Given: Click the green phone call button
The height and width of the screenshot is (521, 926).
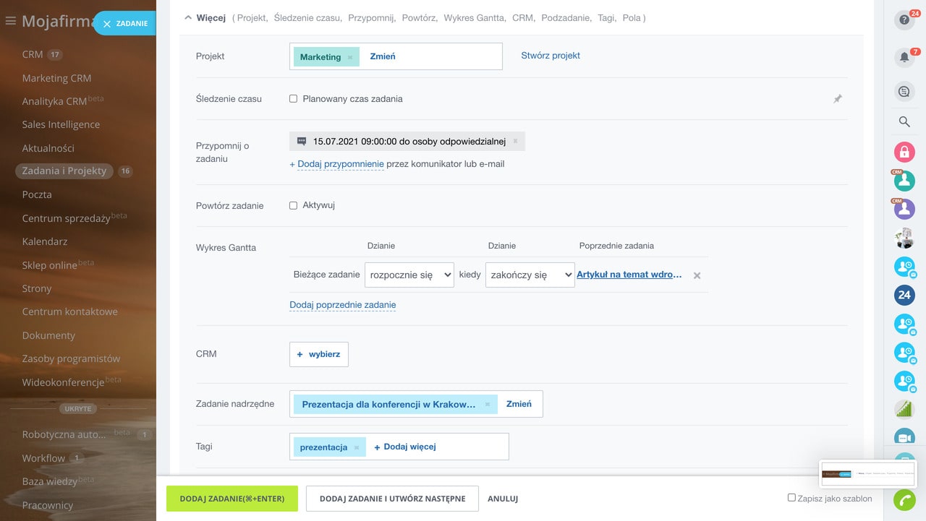Looking at the screenshot, I should pyautogui.click(x=904, y=500).
